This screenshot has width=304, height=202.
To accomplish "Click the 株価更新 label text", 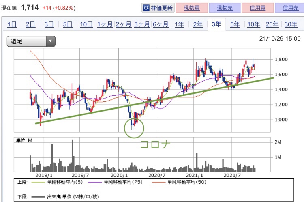I will click(x=162, y=8).
